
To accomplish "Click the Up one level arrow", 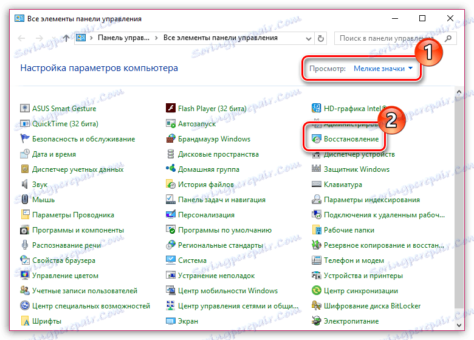I will pos(66,38).
